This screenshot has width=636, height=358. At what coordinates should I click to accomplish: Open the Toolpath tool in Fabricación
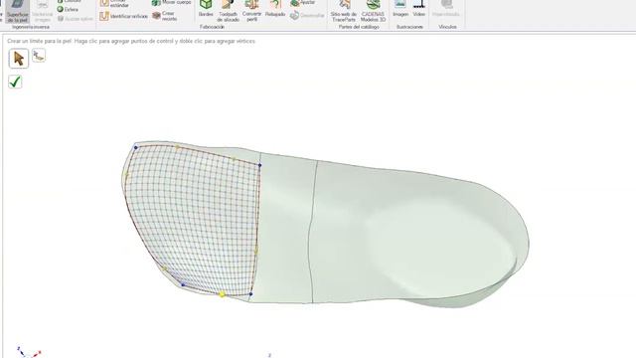point(228,11)
